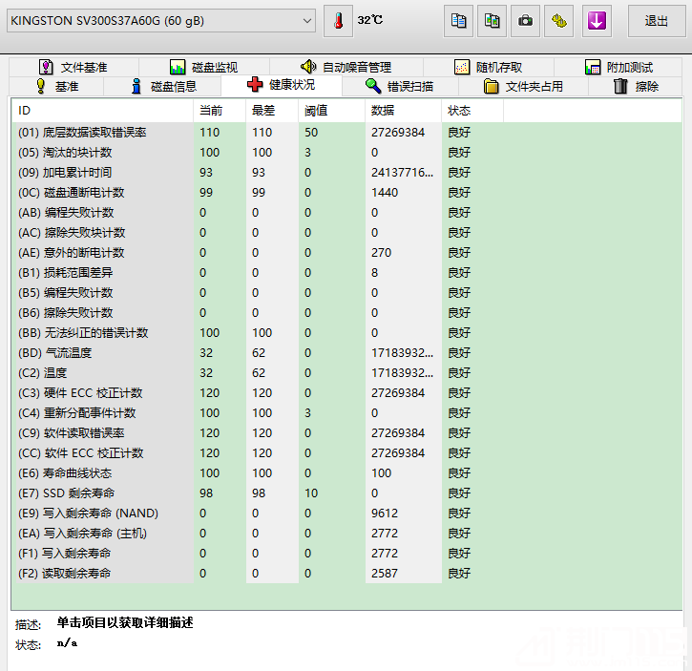The width and height of the screenshot is (692, 671).
Task: Click the 阈值 column header
Action: coord(331,111)
